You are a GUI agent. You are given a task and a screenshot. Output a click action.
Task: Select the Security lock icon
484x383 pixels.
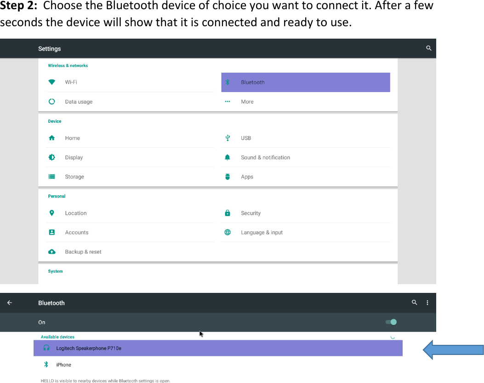click(x=227, y=213)
